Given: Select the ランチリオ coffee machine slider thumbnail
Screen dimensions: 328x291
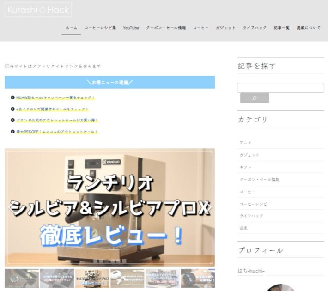Looking at the screenshot, I should click(x=92, y=278).
